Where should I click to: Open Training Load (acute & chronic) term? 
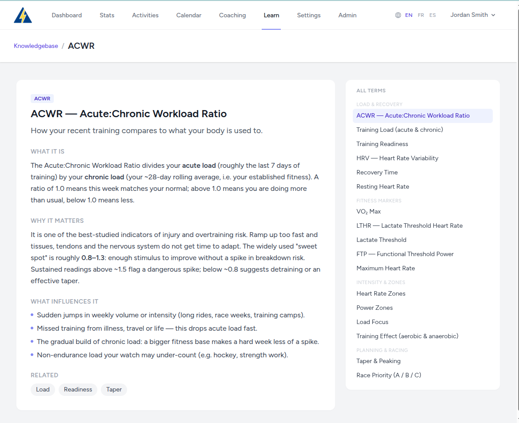tap(423, 130)
